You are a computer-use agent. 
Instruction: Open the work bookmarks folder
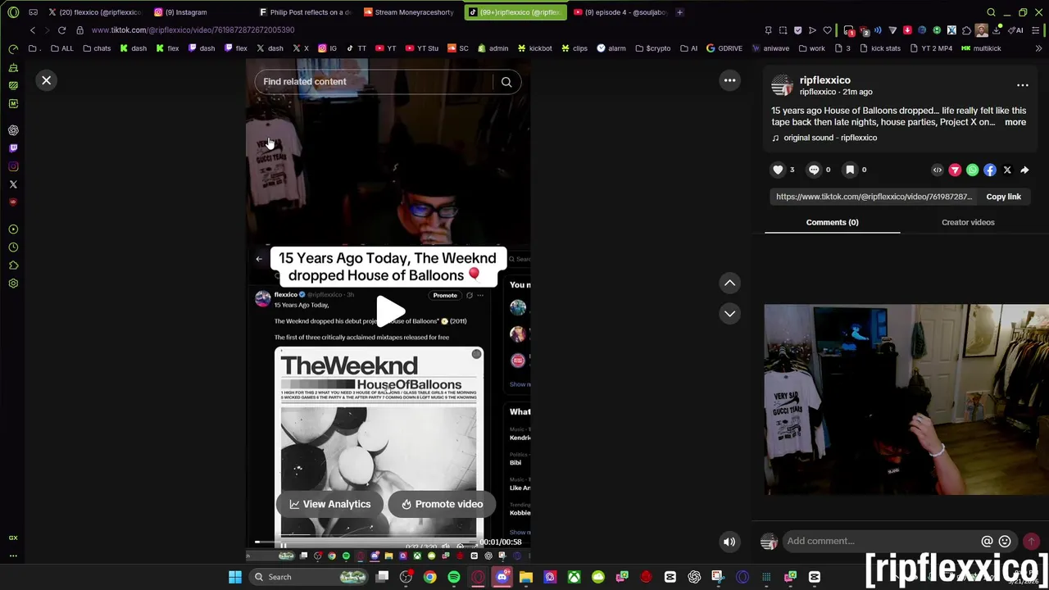point(811,48)
